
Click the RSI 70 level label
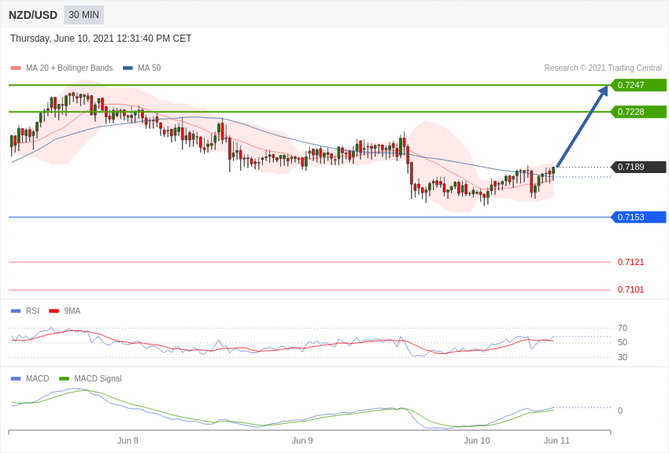623,328
